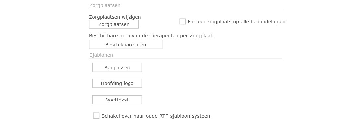Select the Sjablonen section header
Screen dimensions: 343x121
coord(101,55)
